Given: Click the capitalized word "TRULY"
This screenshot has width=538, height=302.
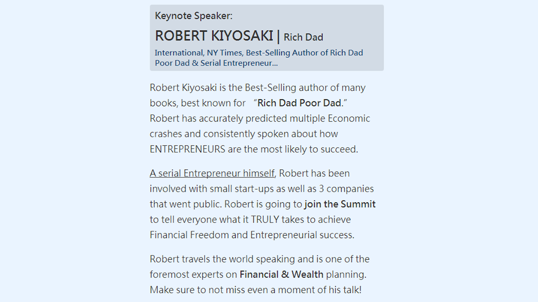Looking at the screenshot, I should pyautogui.click(x=265, y=220).
